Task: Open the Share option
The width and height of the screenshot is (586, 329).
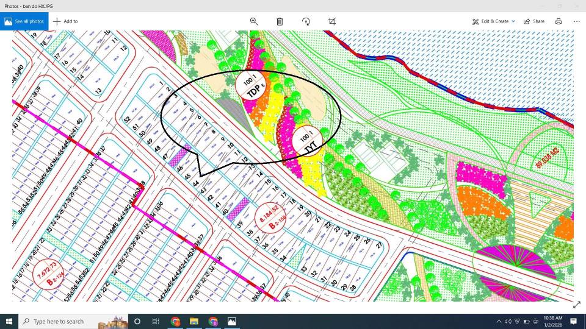Action: [534, 21]
